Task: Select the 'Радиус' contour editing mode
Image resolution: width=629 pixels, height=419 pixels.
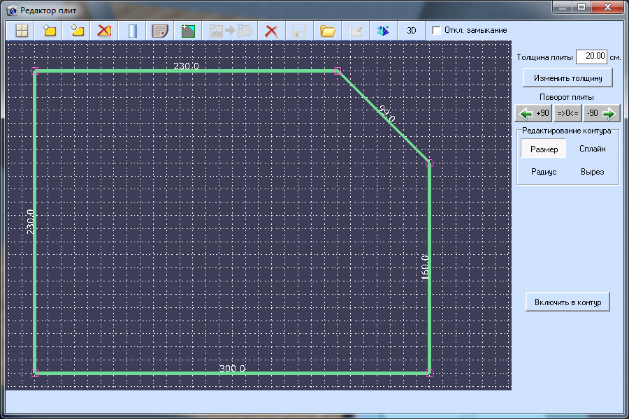Action: 544,172
